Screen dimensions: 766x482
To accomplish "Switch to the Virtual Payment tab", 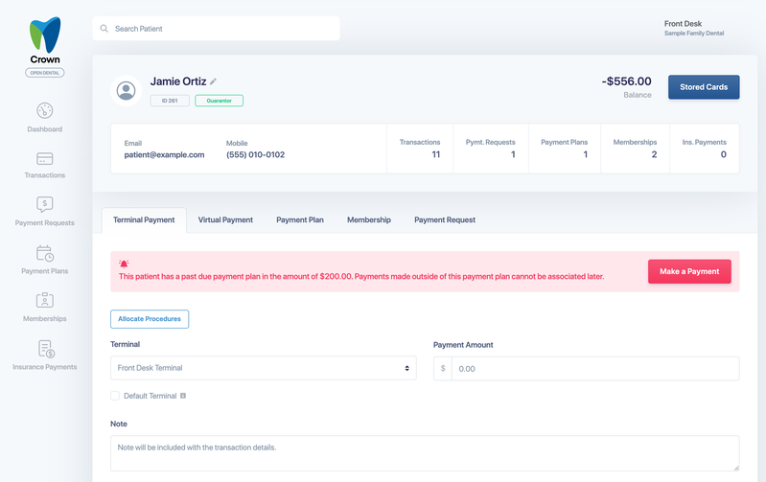I will 225,219.
